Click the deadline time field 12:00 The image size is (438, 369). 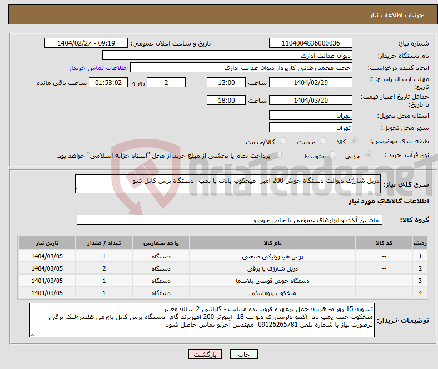point(226,82)
